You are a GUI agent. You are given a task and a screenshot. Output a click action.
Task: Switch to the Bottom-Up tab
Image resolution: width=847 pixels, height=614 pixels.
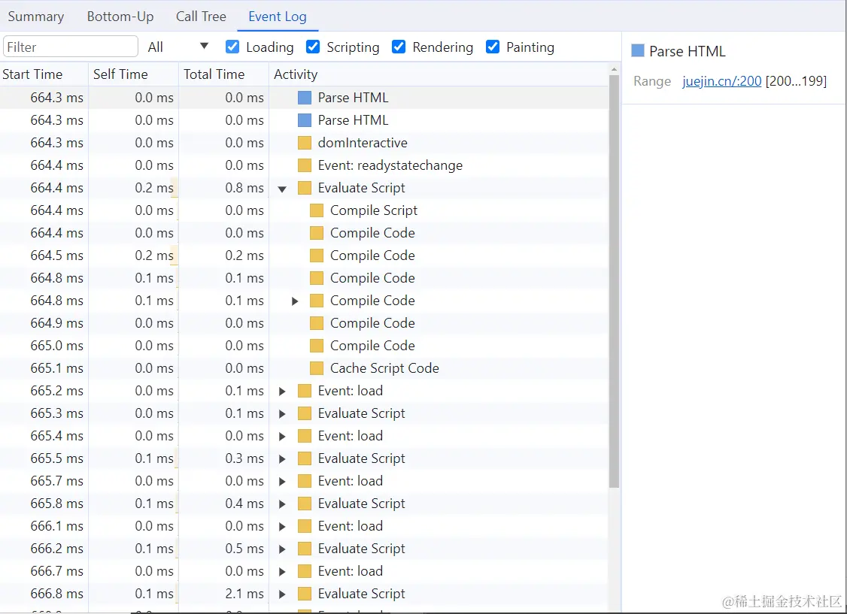click(x=120, y=17)
